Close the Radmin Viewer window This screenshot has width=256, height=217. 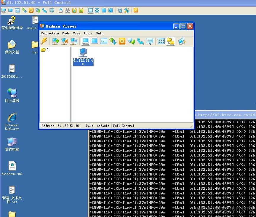[x=190, y=26]
